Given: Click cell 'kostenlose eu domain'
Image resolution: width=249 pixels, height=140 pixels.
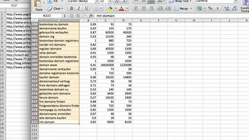Looking at the screenshot, I should click(x=59, y=24).
